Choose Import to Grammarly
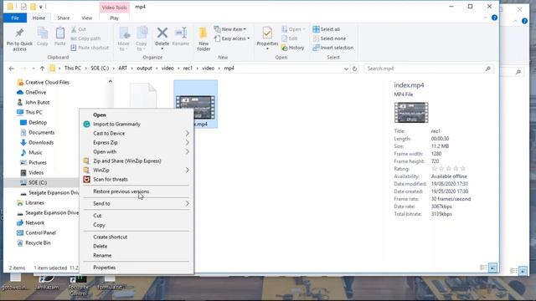 point(116,125)
